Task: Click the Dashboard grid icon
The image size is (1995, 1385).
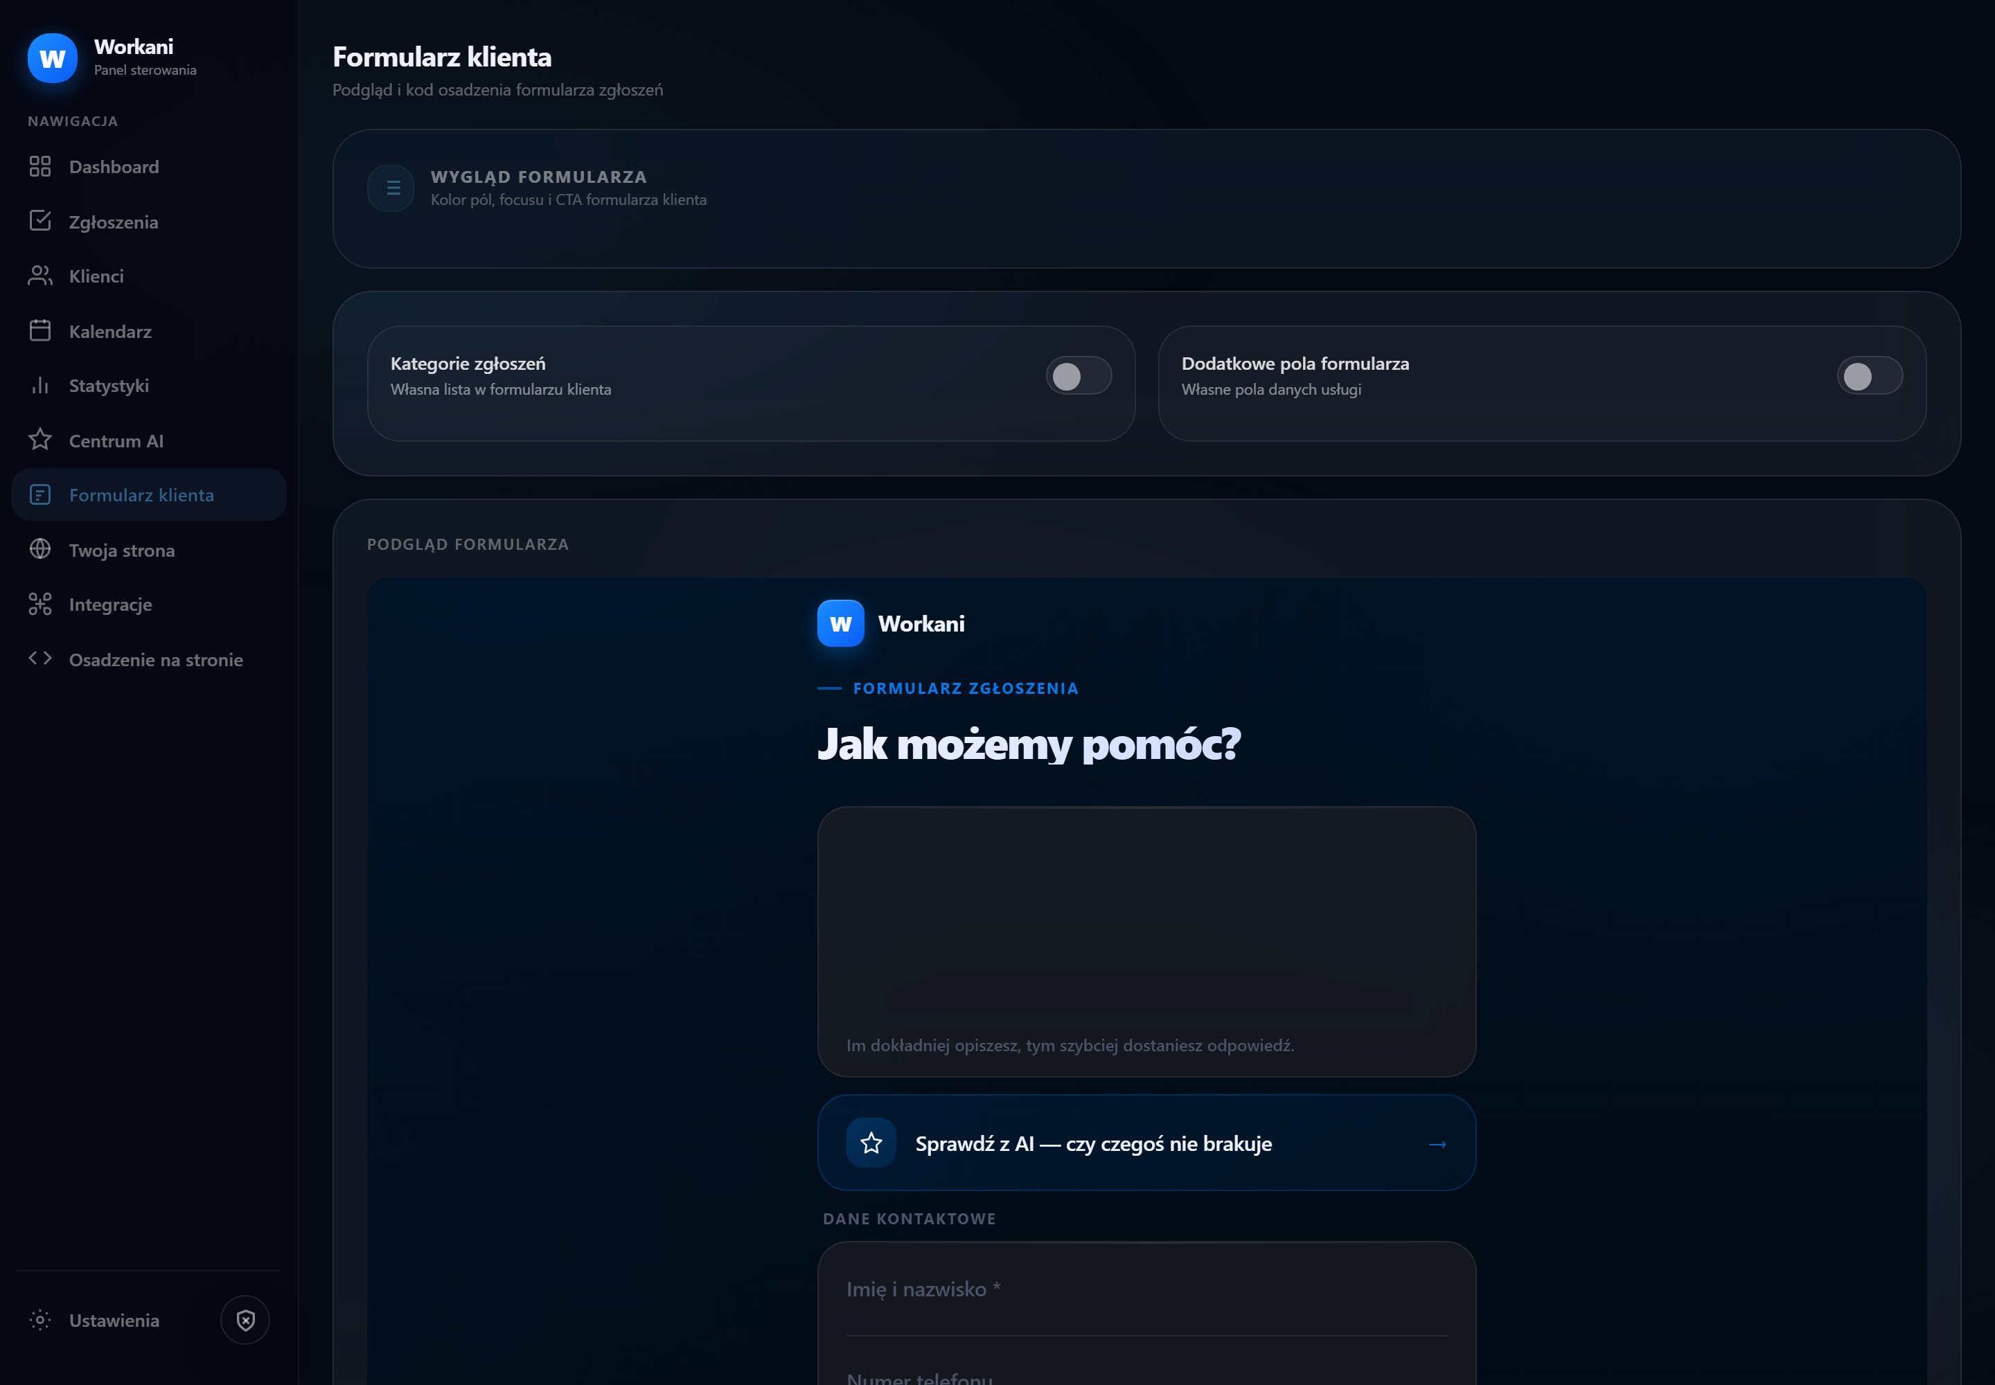Action: click(x=40, y=167)
